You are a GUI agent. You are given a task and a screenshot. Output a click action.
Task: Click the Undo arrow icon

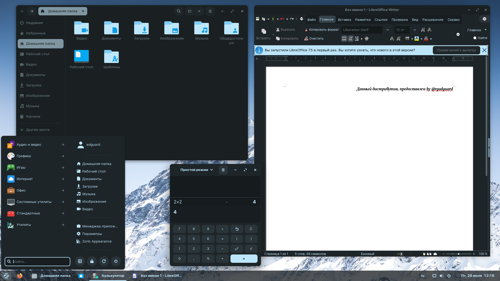pos(282,19)
